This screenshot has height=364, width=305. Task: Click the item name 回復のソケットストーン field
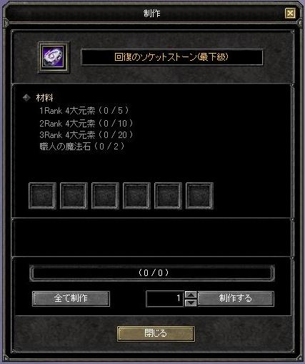coord(172,57)
